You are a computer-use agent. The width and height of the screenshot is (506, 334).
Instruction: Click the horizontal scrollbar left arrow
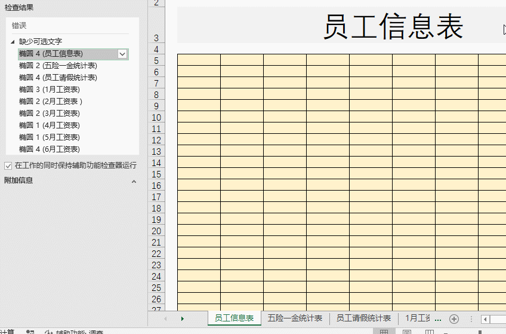coord(485,320)
